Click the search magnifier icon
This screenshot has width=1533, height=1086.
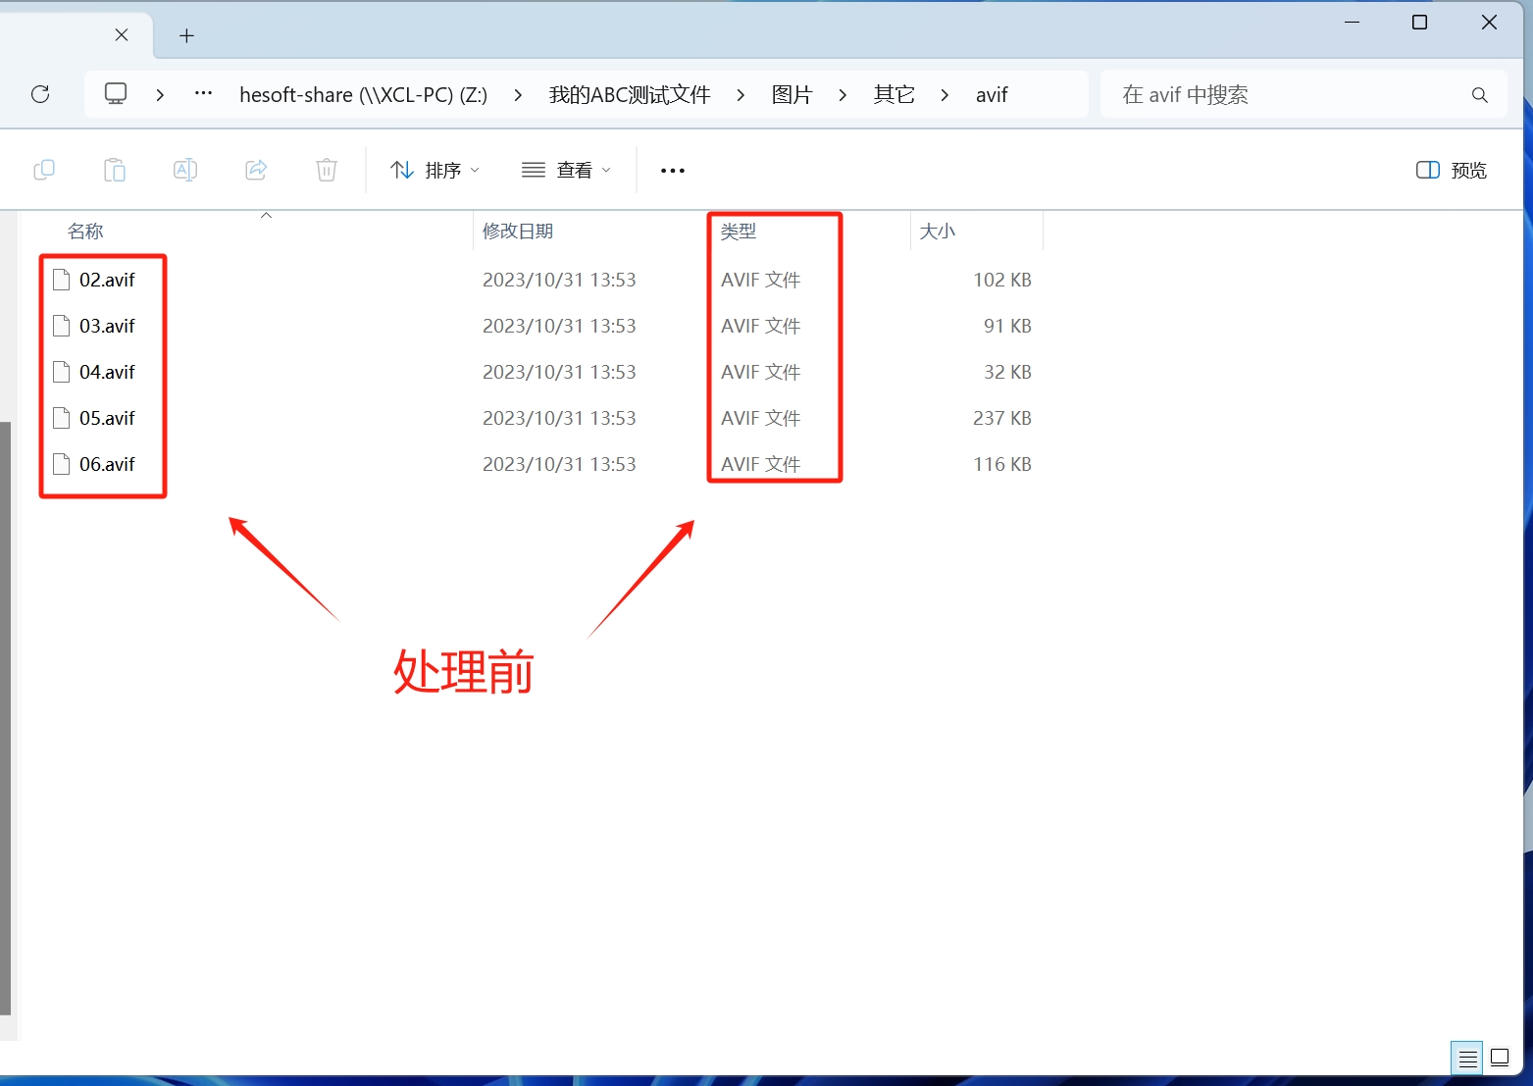tap(1479, 94)
